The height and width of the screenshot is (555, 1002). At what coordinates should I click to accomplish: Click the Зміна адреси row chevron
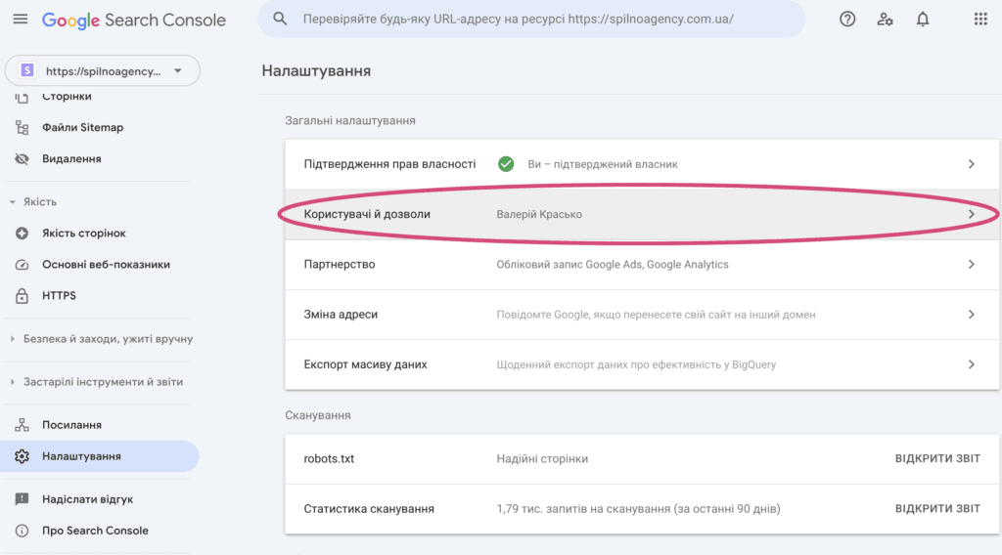[971, 315]
